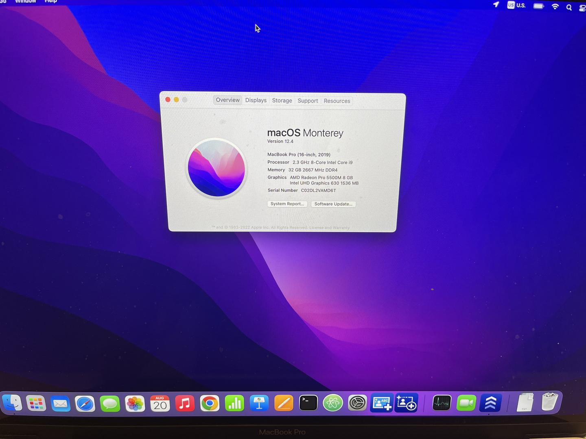Viewport: 586px width, 439px height.
Task: Open Safari browser in the Dock
Action: [85, 404]
